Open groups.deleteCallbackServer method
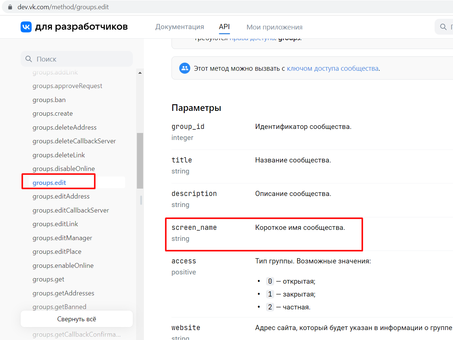Screen dimensions: 453x340 pos(74,141)
